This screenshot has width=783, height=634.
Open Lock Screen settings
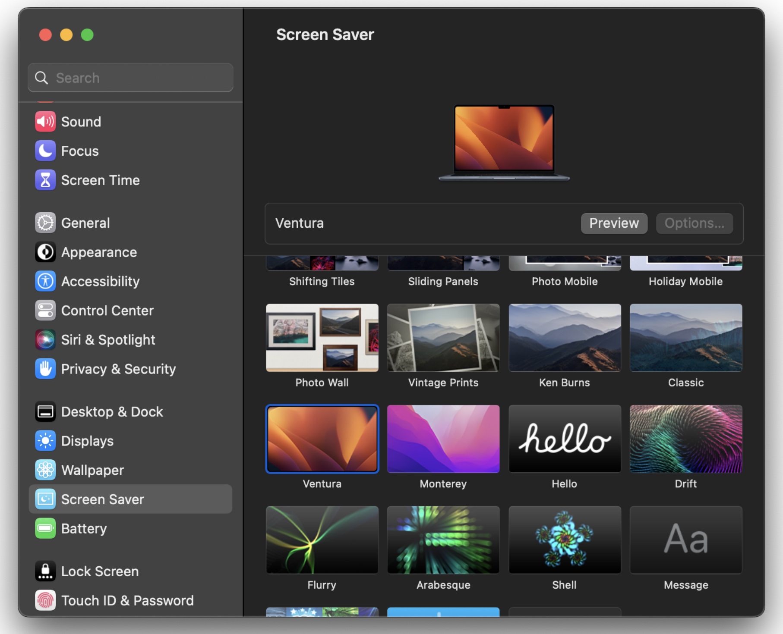click(x=130, y=571)
